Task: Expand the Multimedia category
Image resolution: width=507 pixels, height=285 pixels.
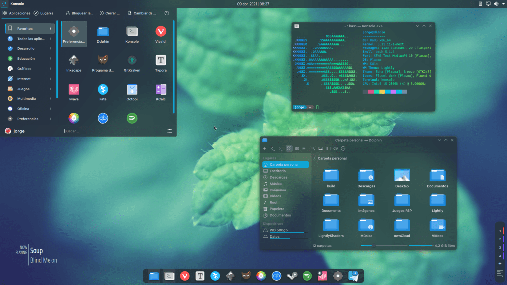Action: (30, 98)
